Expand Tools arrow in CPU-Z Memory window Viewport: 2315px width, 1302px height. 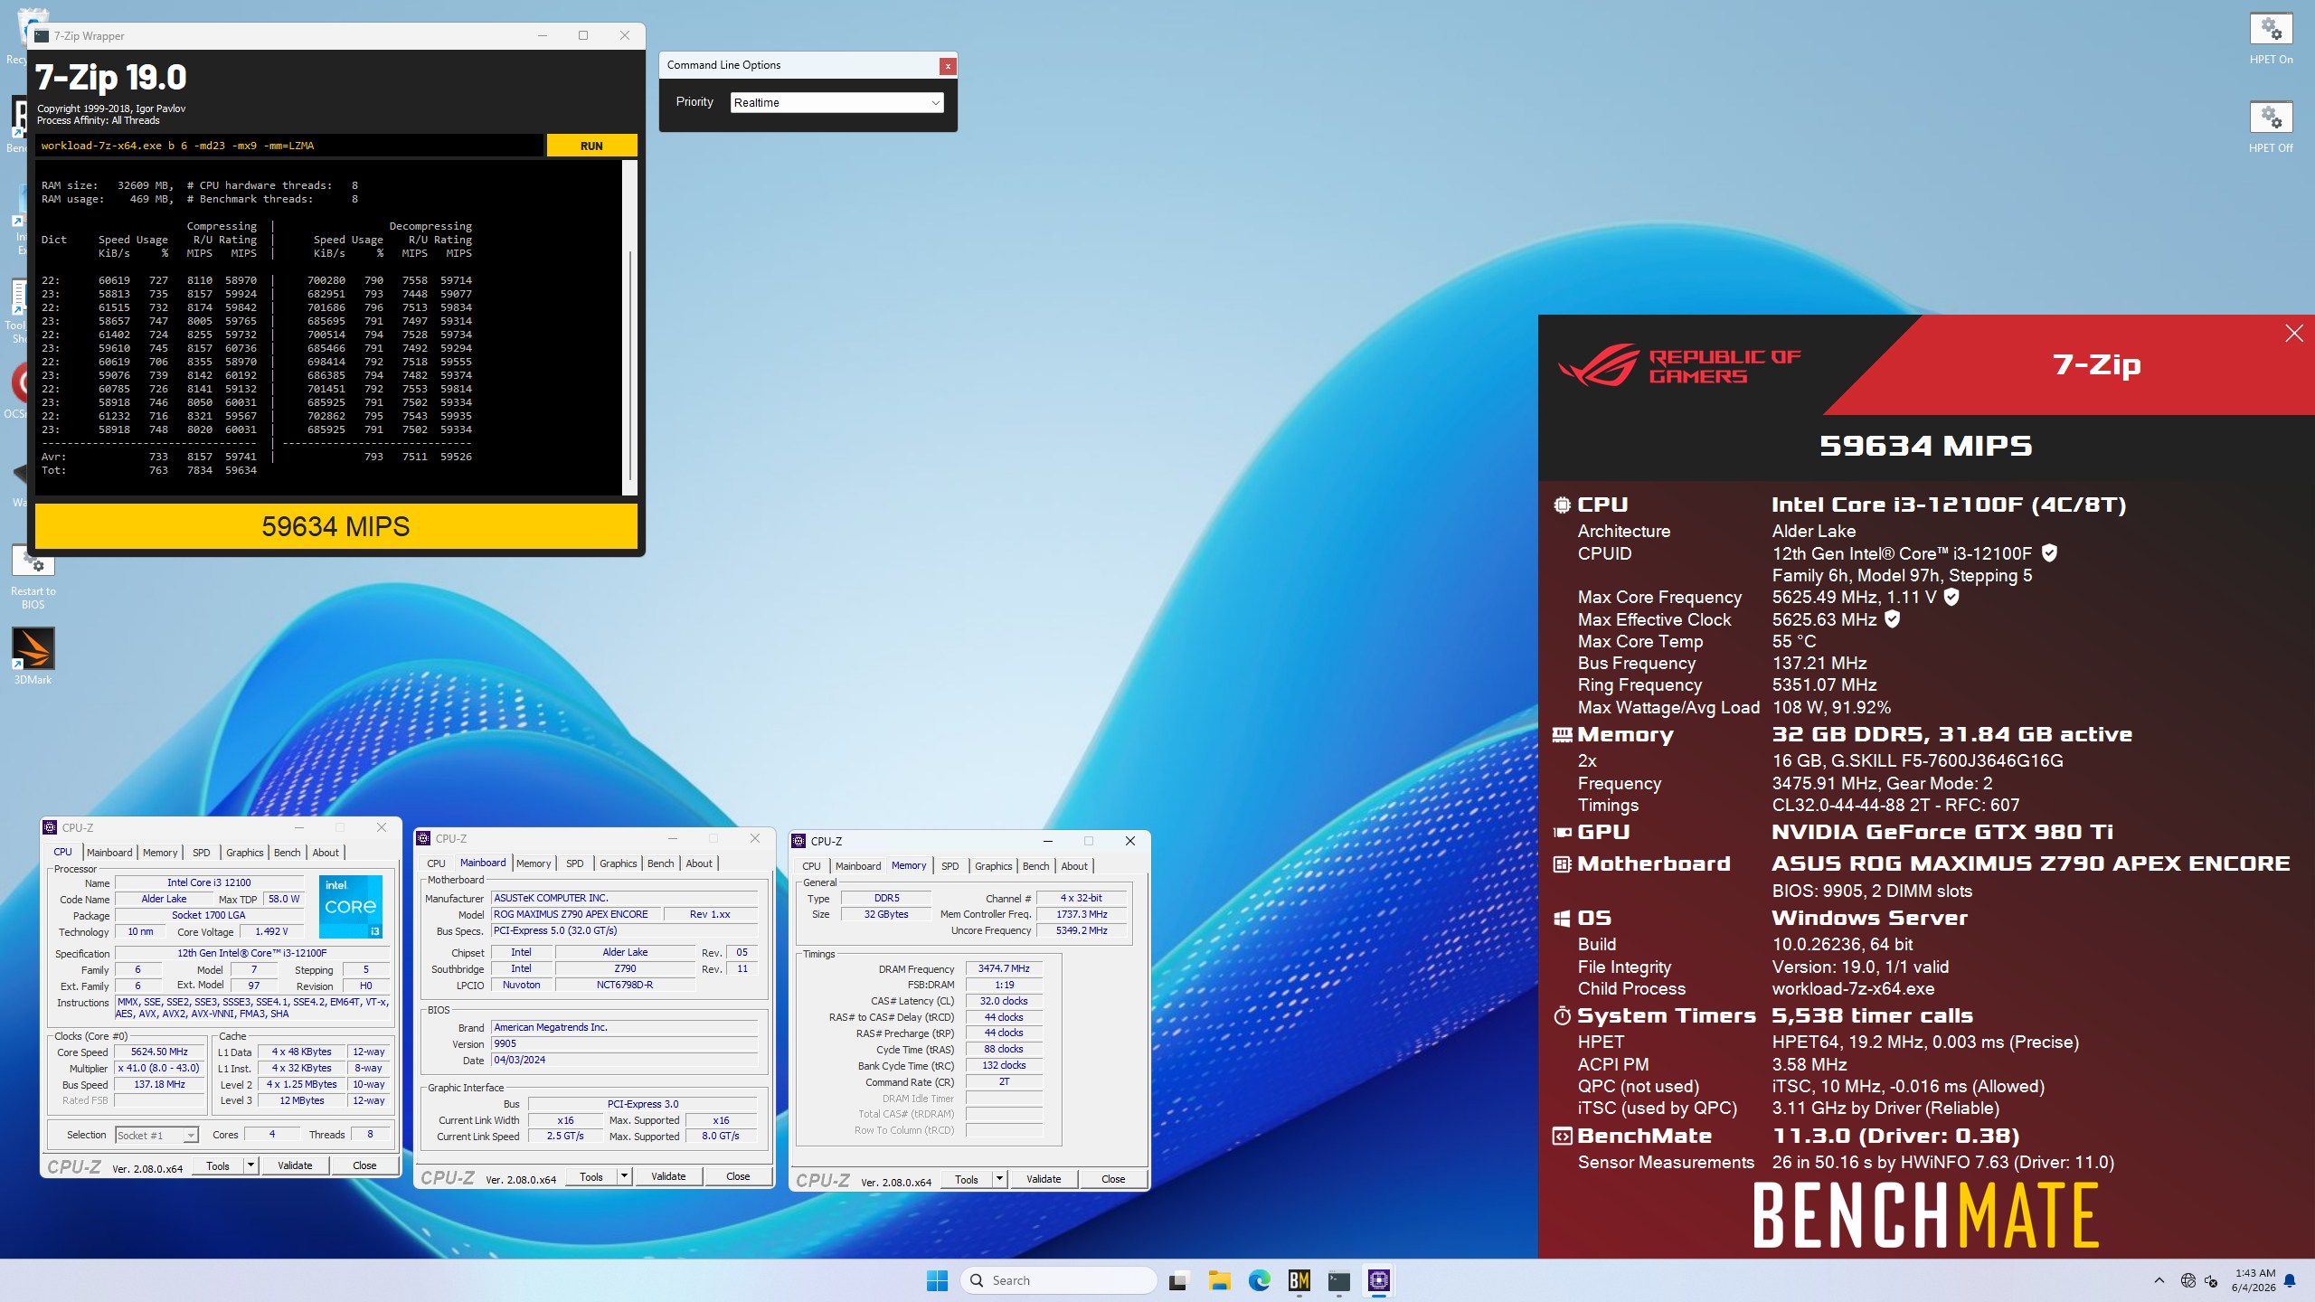pyautogui.click(x=999, y=1179)
